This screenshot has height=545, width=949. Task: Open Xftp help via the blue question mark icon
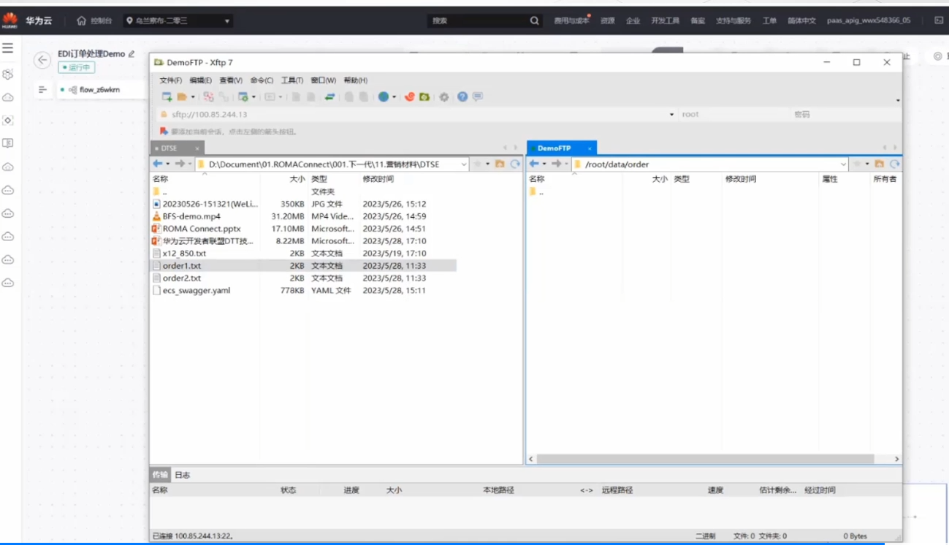coord(462,96)
